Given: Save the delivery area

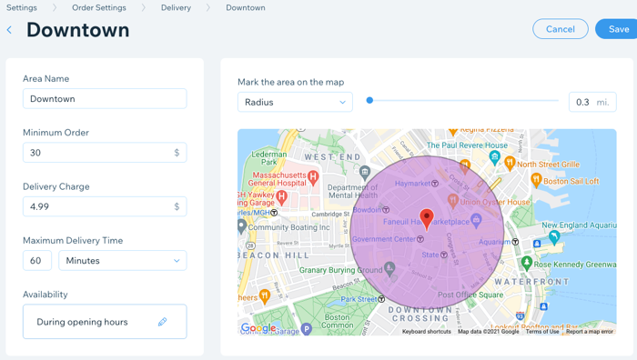Looking at the screenshot, I should [618, 29].
